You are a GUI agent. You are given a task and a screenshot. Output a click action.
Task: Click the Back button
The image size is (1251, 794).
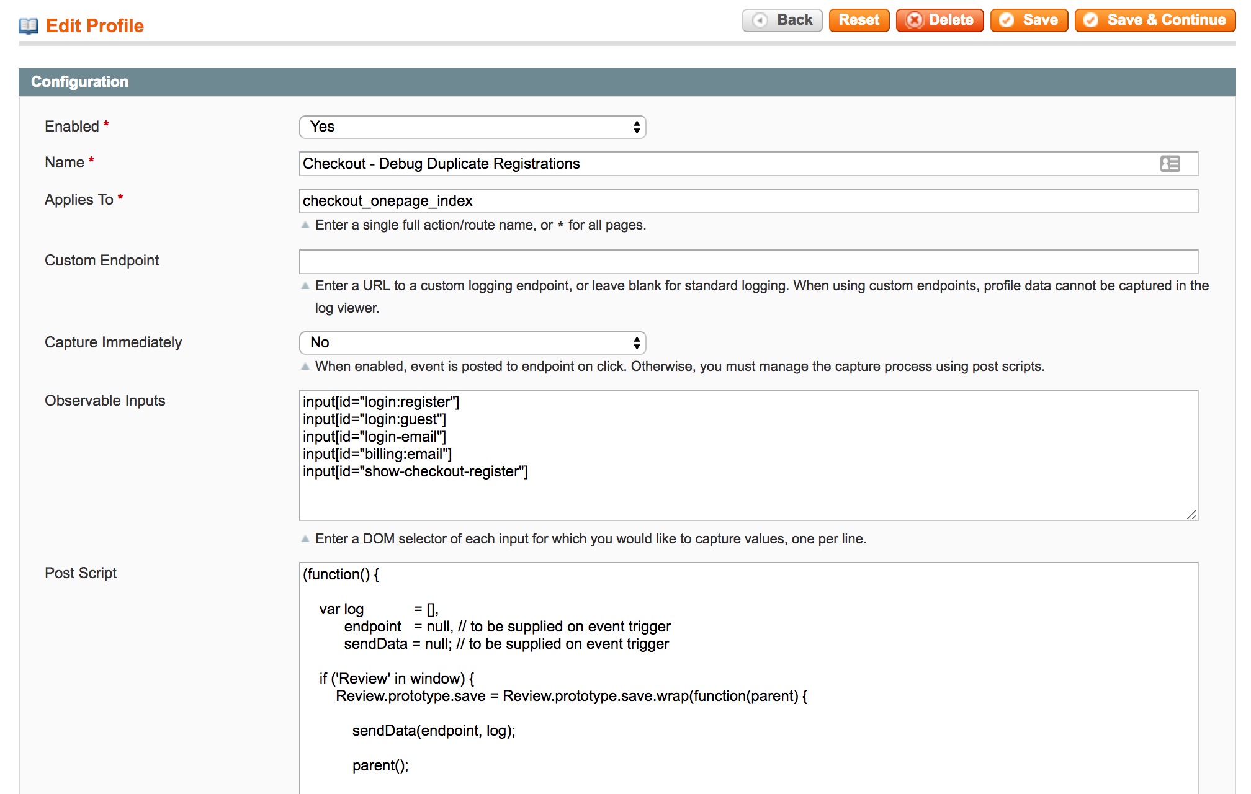coord(782,20)
